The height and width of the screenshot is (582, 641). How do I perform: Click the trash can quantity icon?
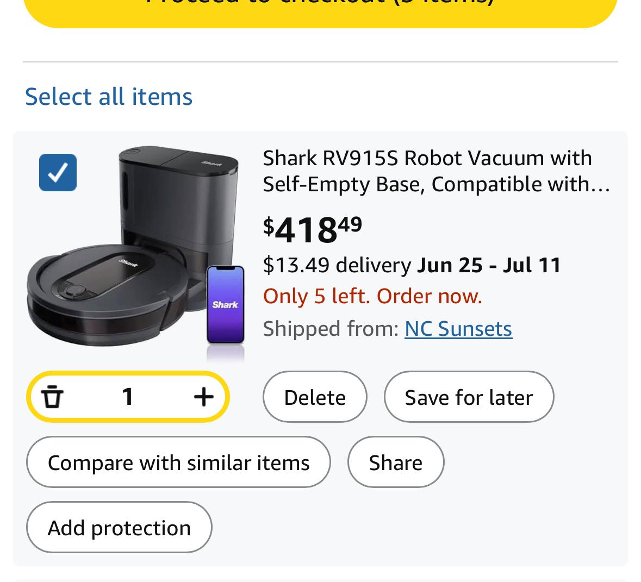point(52,397)
